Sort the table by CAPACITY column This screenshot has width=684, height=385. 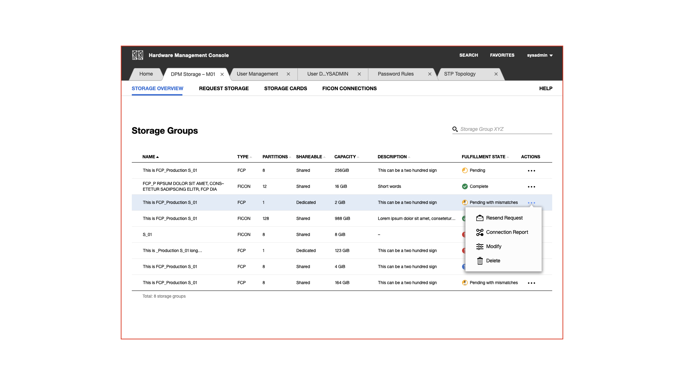click(344, 157)
